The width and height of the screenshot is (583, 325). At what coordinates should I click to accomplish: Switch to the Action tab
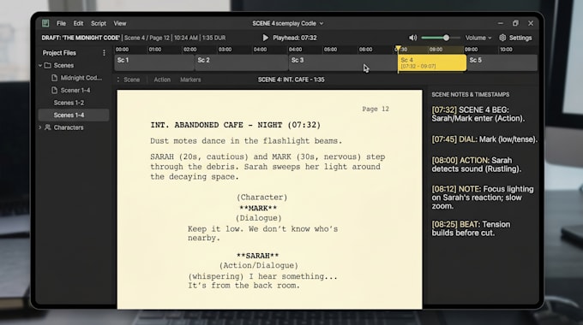(x=162, y=80)
